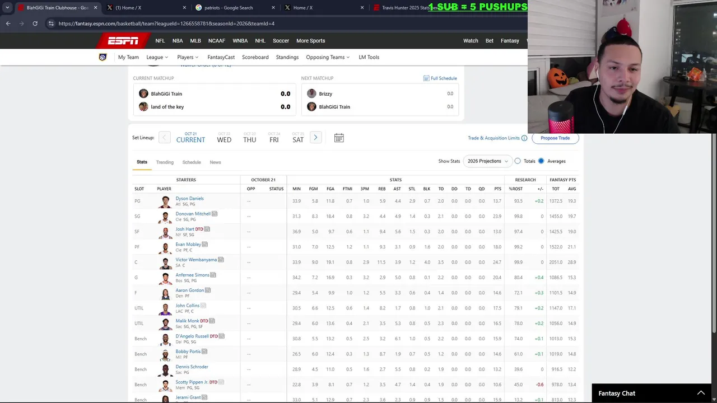Open the Scoreboard page
This screenshot has height=403, width=717.
[255, 57]
